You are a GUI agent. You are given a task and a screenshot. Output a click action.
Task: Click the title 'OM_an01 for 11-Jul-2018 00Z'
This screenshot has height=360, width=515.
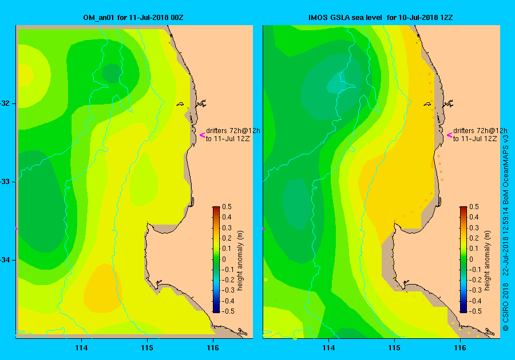point(133,17)
